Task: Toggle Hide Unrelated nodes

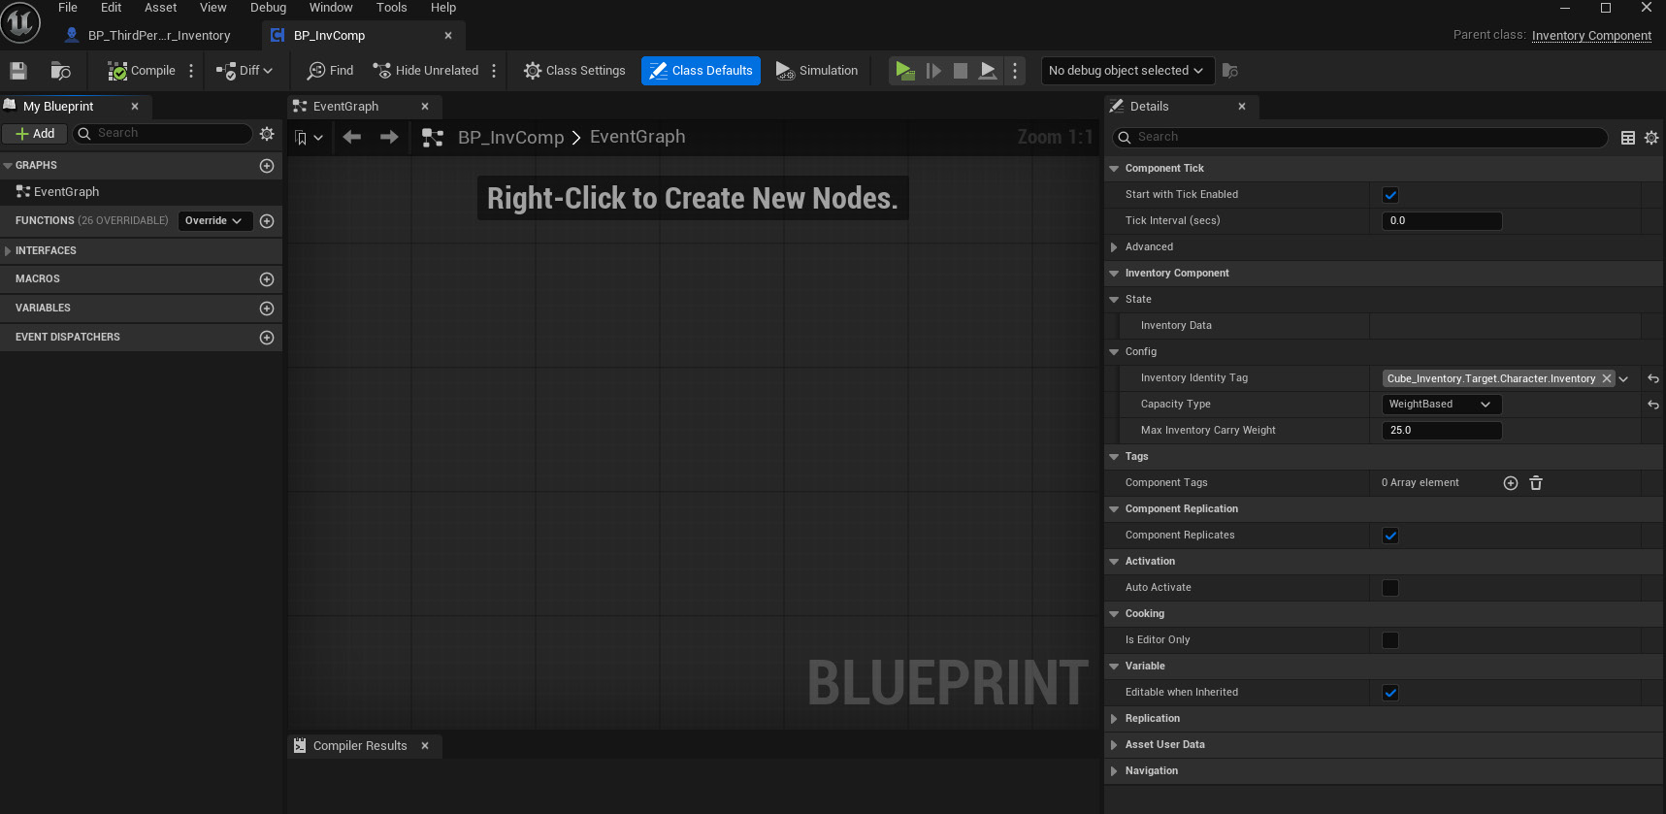Action: point(426,71)
